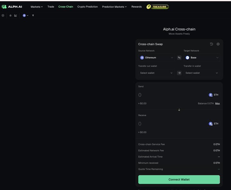Click the filter funnel icon
The height and width of the screenshot is (190, 231).
click(x=33, y=16)
